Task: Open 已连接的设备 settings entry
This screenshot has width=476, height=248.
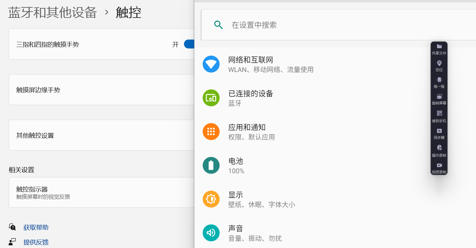Action: (x=250, y=98)
